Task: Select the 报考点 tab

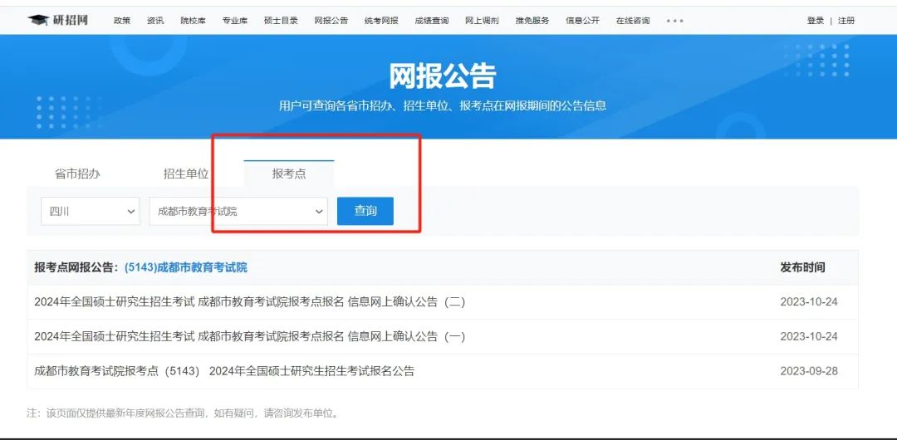Action: click(288, 174)
